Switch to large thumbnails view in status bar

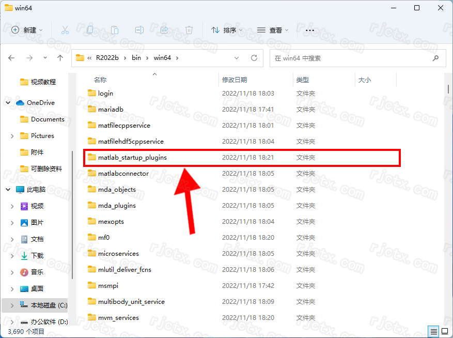(x=444, y=331)
